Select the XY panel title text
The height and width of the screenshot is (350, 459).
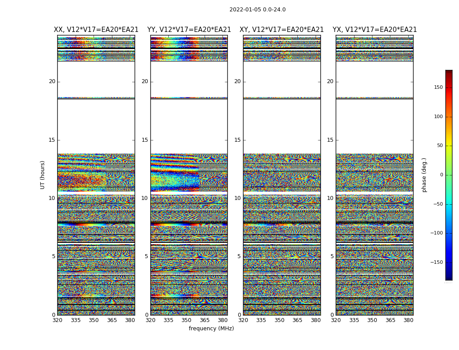point(282,30)
